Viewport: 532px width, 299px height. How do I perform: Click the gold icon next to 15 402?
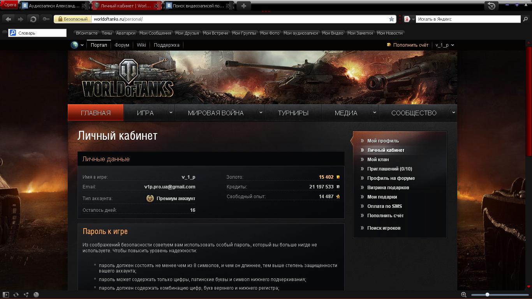tap(338, 177)
